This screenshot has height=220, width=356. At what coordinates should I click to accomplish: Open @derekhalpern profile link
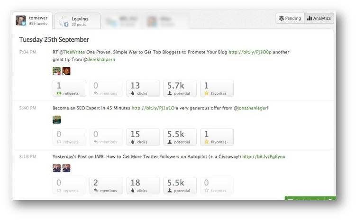coord(99,59)
